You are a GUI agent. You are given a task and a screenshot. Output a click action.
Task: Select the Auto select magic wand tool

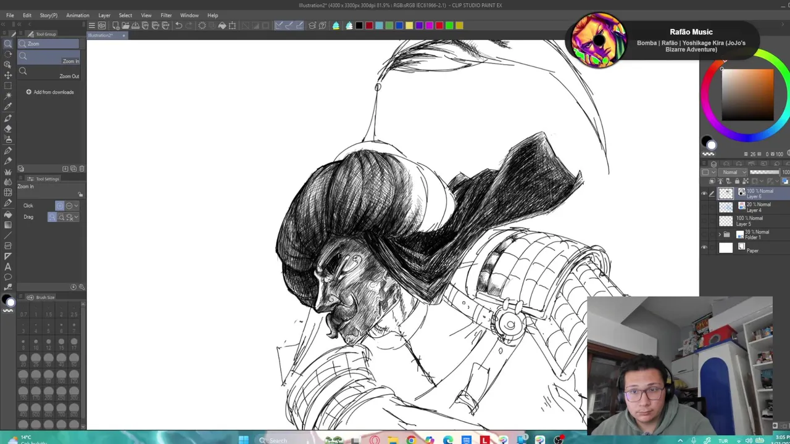point(8,96)
